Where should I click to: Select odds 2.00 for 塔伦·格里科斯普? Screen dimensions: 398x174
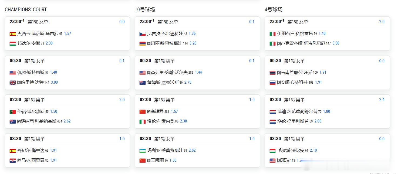[318, 121]
